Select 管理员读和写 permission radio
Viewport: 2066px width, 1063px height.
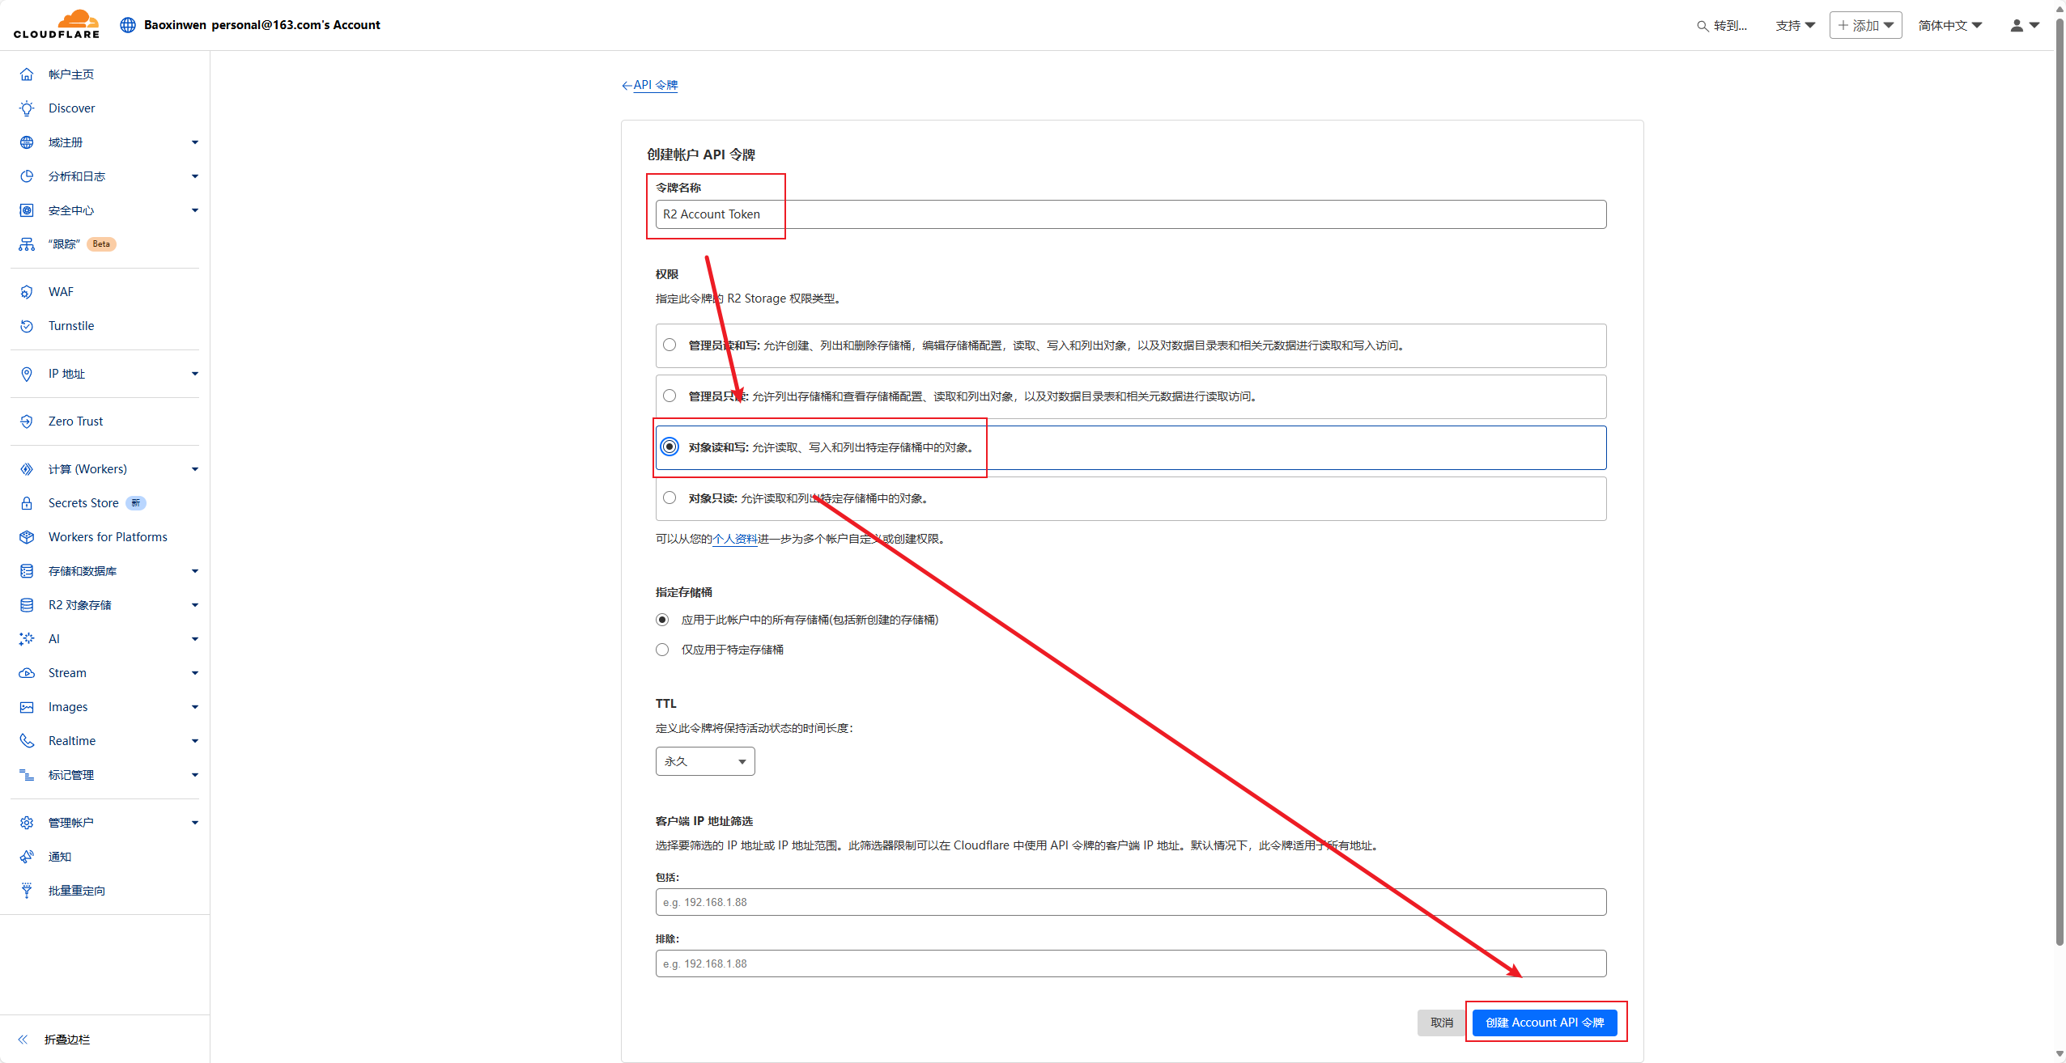(x=670, y=345)
